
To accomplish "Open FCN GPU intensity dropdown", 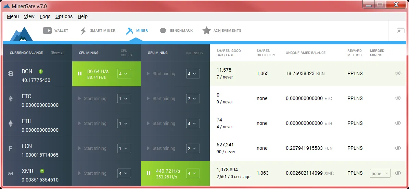I will point(193,148).
